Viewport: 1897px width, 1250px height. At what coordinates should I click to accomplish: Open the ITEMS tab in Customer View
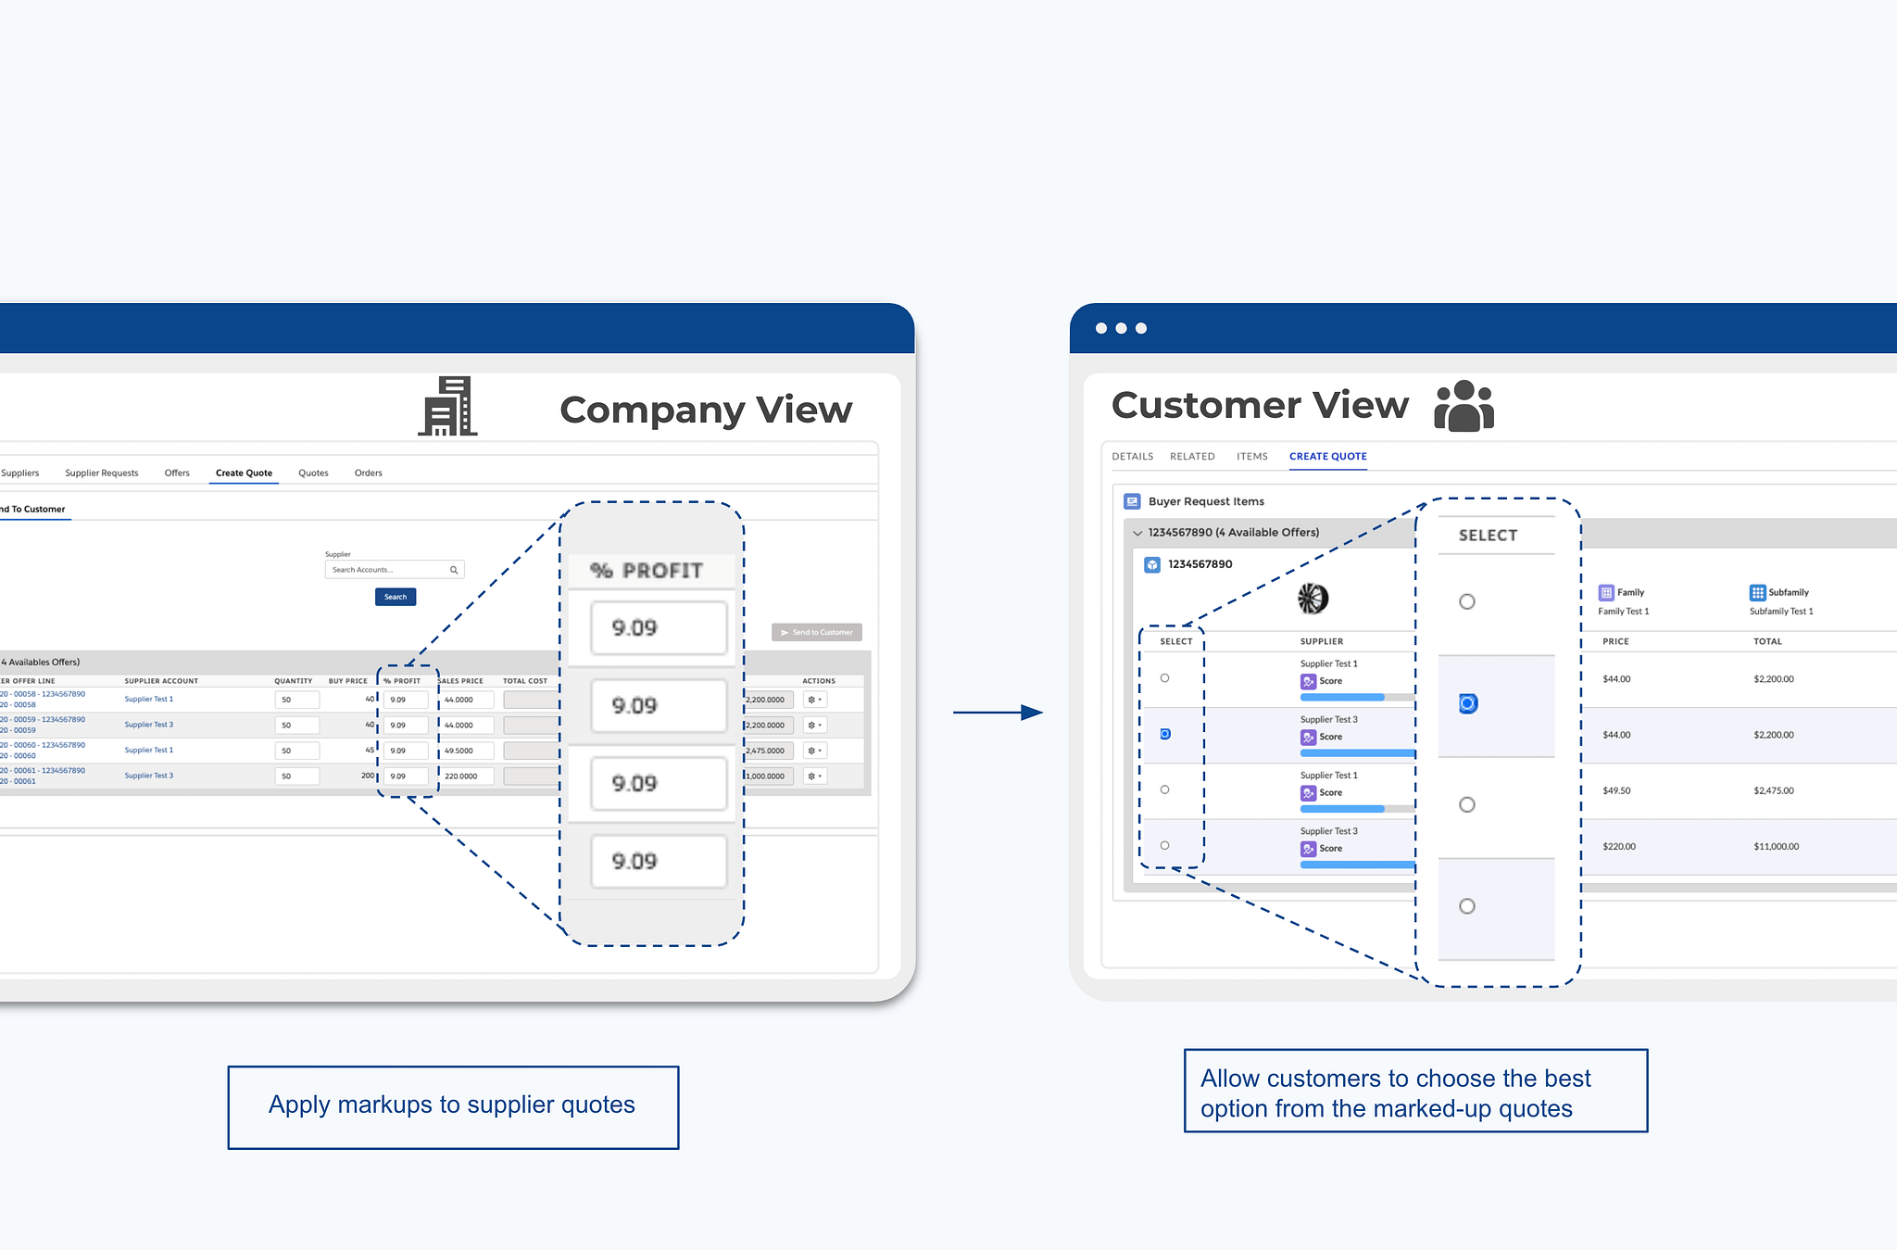click(1251, 456)
